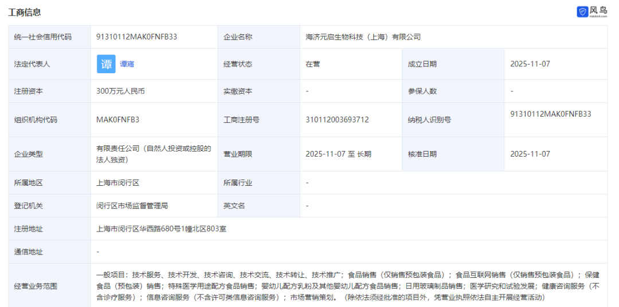
Task: Click the 成立日期 label cell
Action: 422,64
